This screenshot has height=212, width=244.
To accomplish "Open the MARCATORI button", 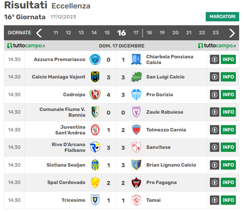I will click(x=222, y=17).
